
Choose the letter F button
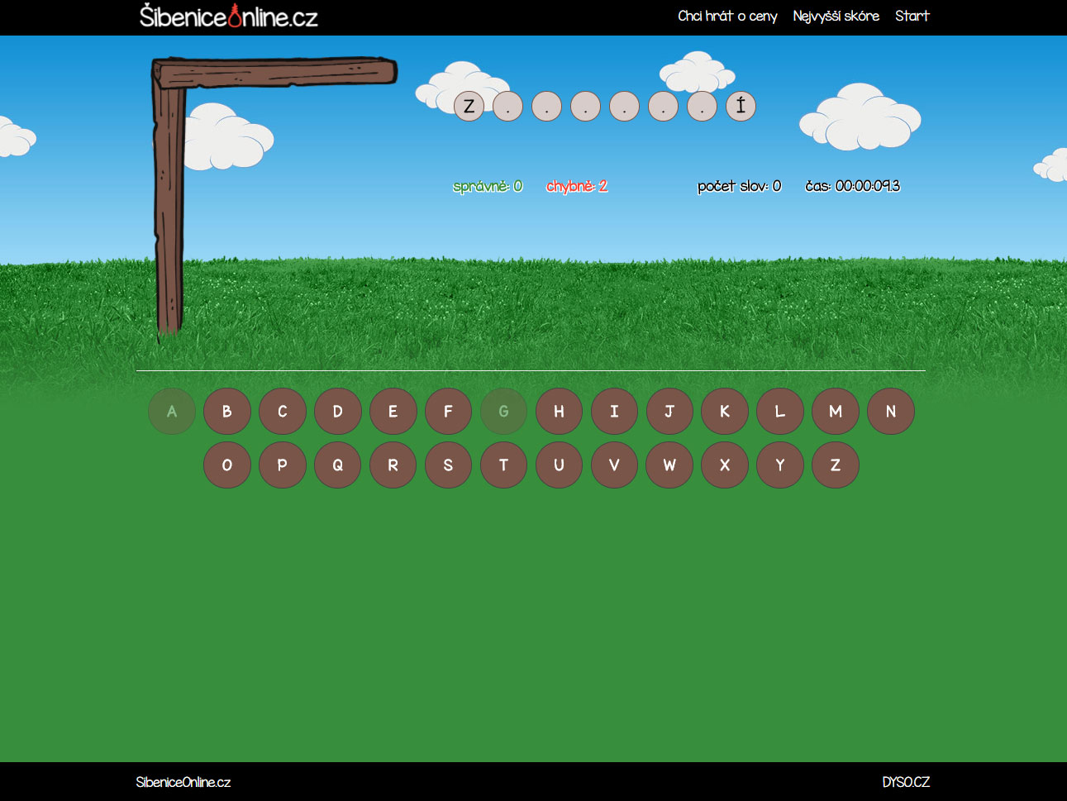coord(449,411)
